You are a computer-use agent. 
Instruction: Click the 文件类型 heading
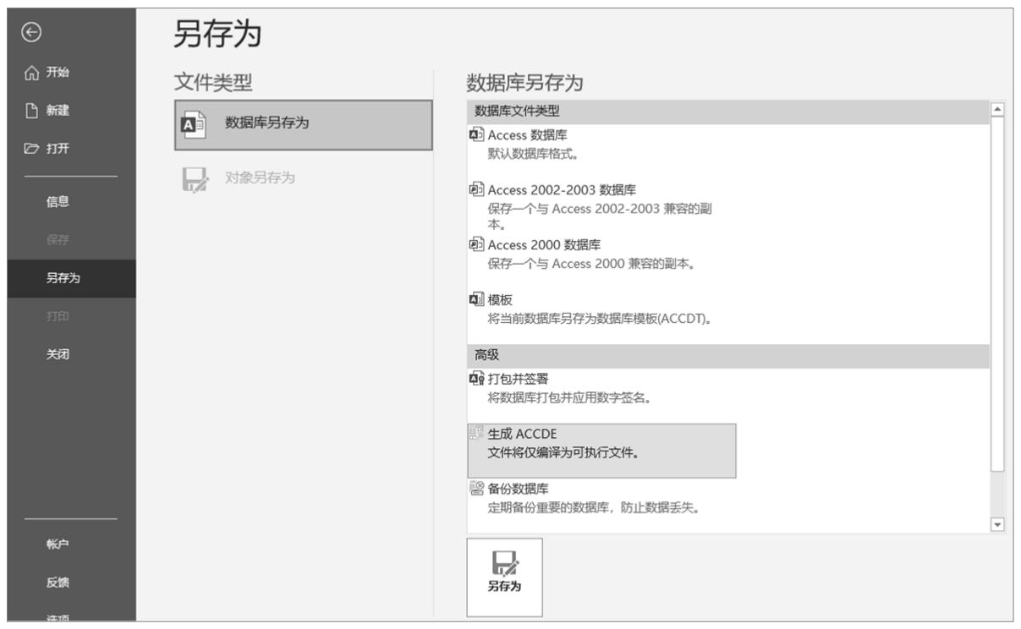coord(213,82)
